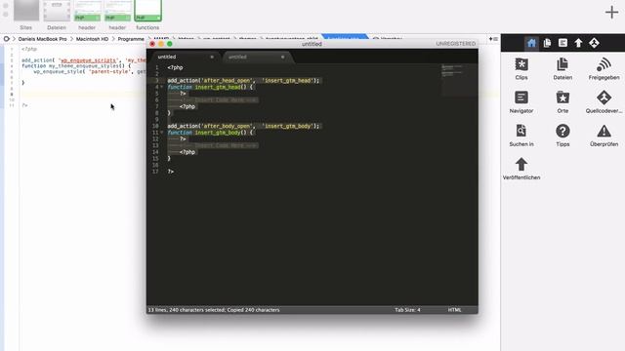Image resolution: width=625 pixels, height=351 pixels.
Task: Go to Daniels MacBook Pro in path bar
Action: pos(43,39)
